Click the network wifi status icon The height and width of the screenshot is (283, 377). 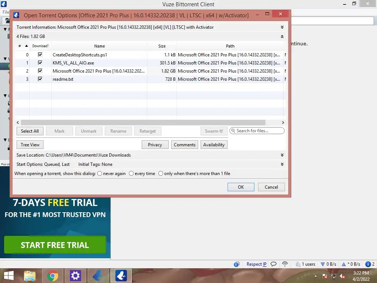285,264
